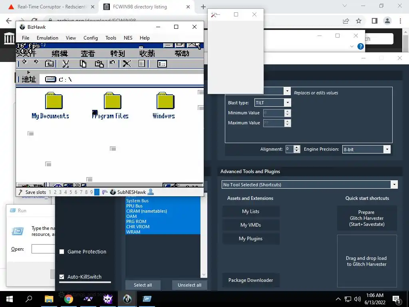
Task: Open the Config menu in BizHawk
Action: pos(91,38)
